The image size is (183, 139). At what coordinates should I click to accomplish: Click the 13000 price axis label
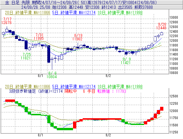pyautogui.click(x=174, y=18)
